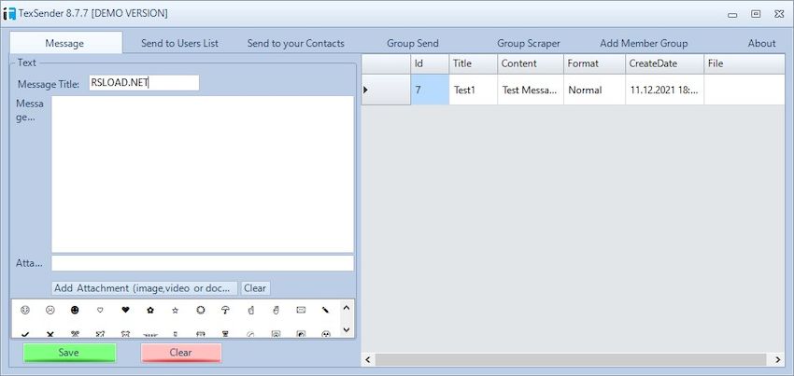Click the TexSender app icon in title bar
794x376 pixels.
(x=9, y=14)
